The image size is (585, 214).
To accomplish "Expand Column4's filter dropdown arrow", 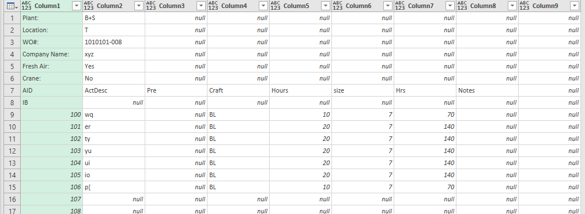I will pos(263,6).
